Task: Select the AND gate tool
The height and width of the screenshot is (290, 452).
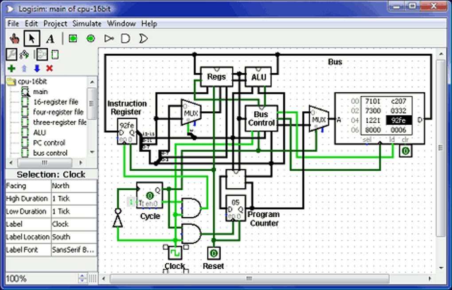Action: pos(125,39)
